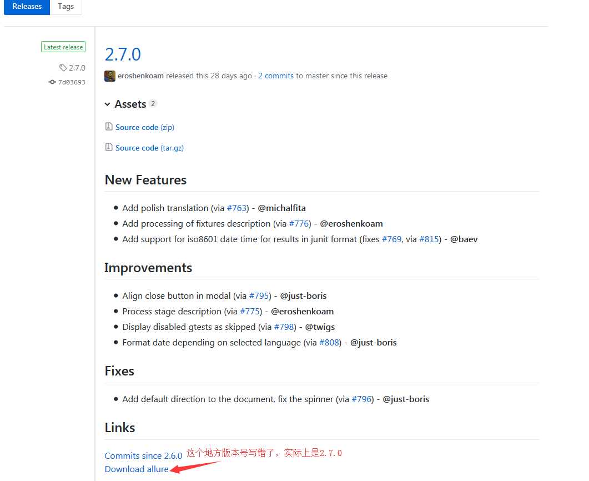Open issue #769
Image resolution: width=589 pixels, height=481 pixels.
[391, 239]
